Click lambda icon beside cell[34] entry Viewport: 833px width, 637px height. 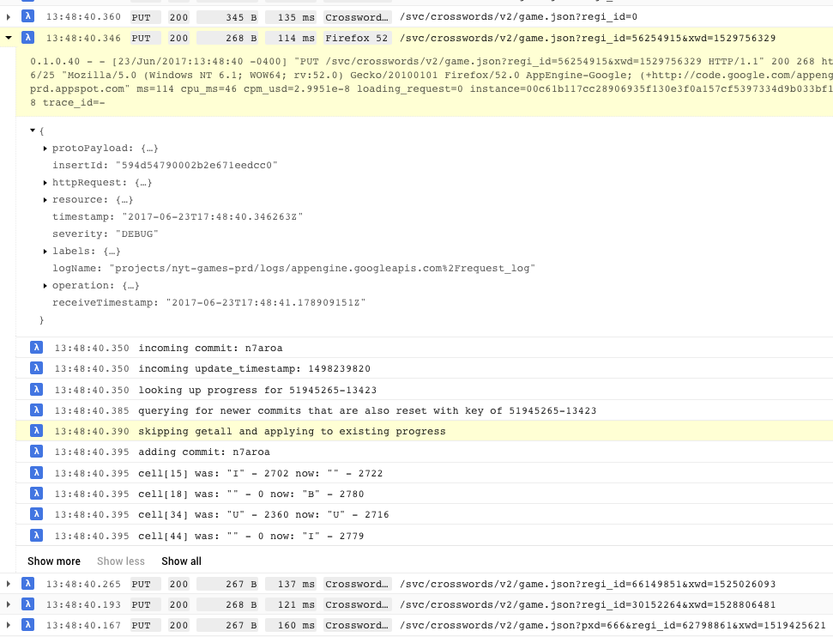pyautogui.click(x=36, y=514)
